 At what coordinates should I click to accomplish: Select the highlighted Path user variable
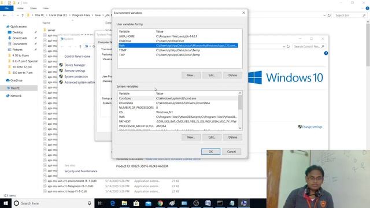(x=178, y=46)
